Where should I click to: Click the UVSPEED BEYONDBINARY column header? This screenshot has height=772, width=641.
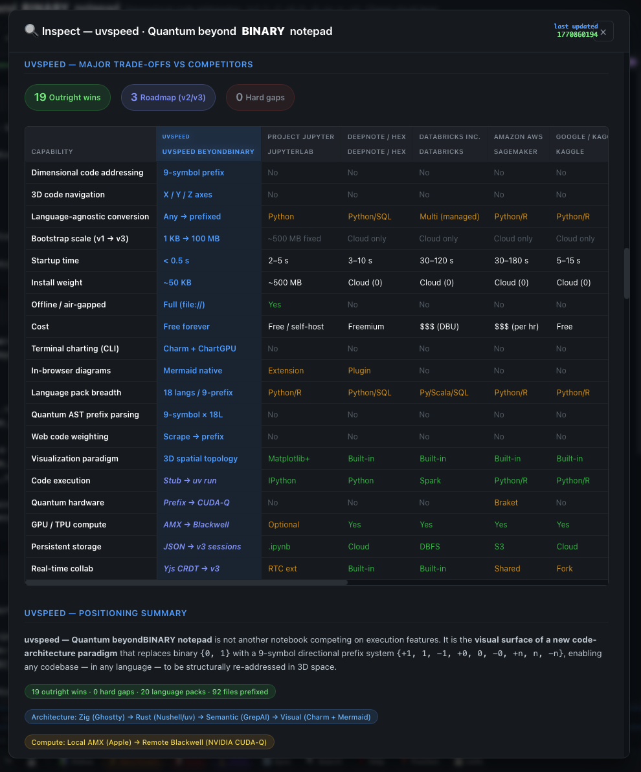point(208,151)
